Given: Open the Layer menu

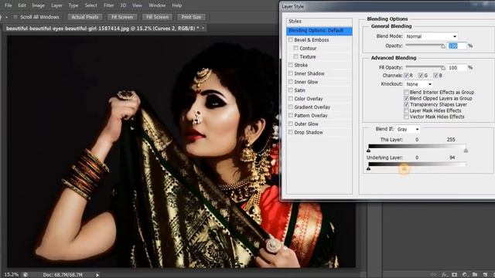Looking at the screenshot, I should click(x=56, y=5).
